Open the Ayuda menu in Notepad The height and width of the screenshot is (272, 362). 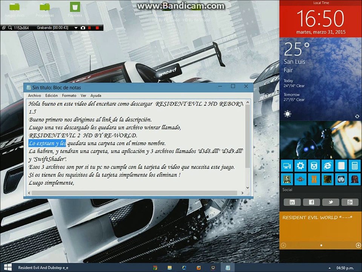[x=96, y=96]
